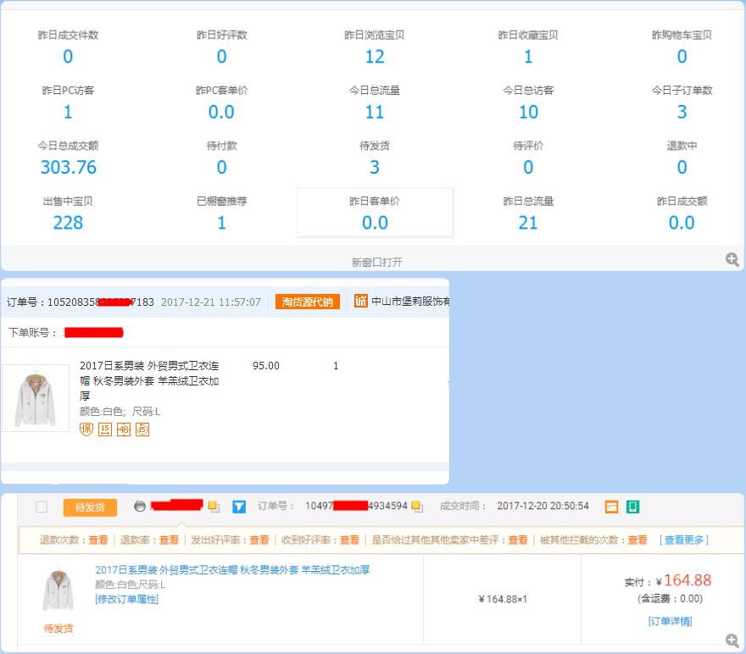Click the magnifier icon at the bottom right corner

[731, 640]
